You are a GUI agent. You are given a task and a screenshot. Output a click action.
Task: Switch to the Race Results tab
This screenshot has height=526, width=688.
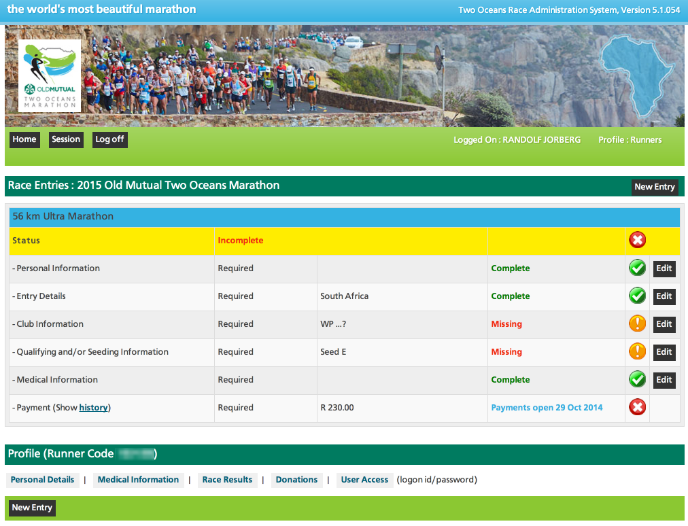coord(227,480)
